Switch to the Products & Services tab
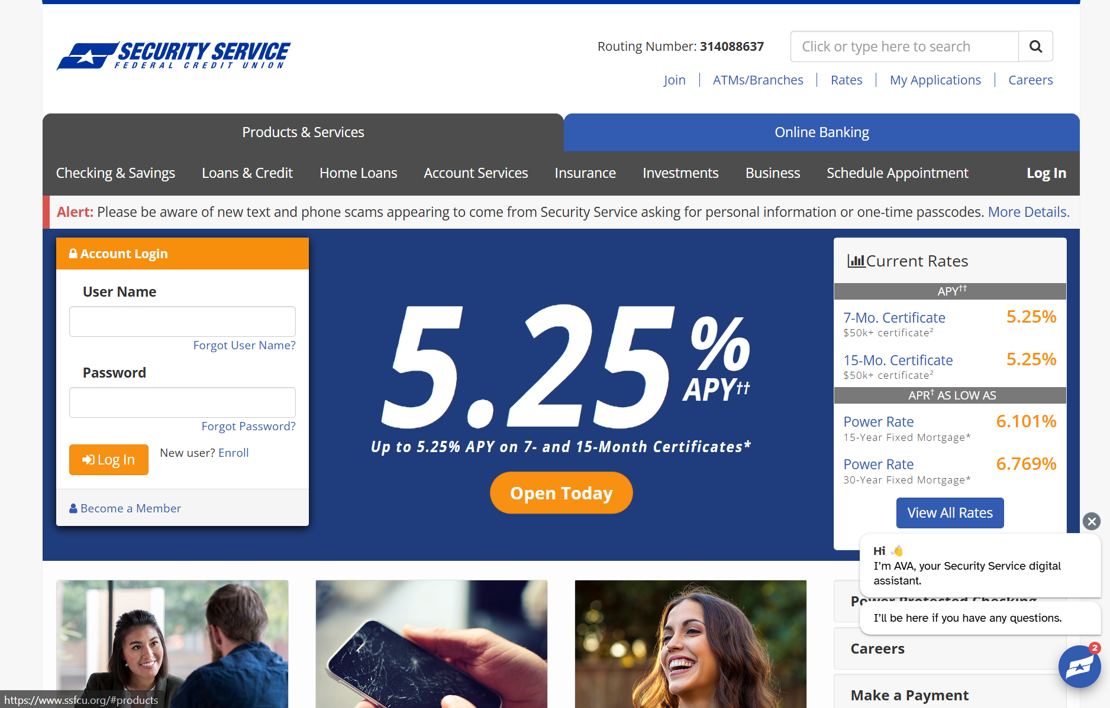Viewport: 1110px width, 708px height. [303, 132]
